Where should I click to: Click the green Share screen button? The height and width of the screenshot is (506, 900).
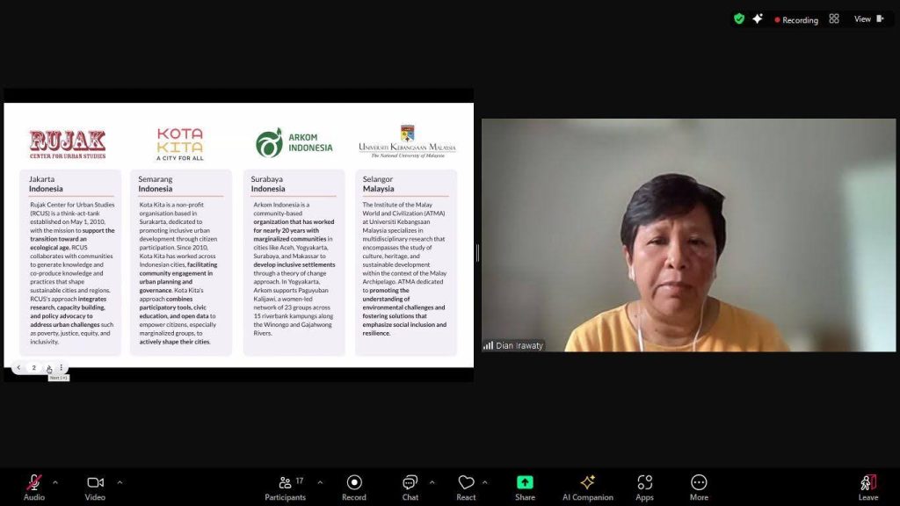(525, 488)
